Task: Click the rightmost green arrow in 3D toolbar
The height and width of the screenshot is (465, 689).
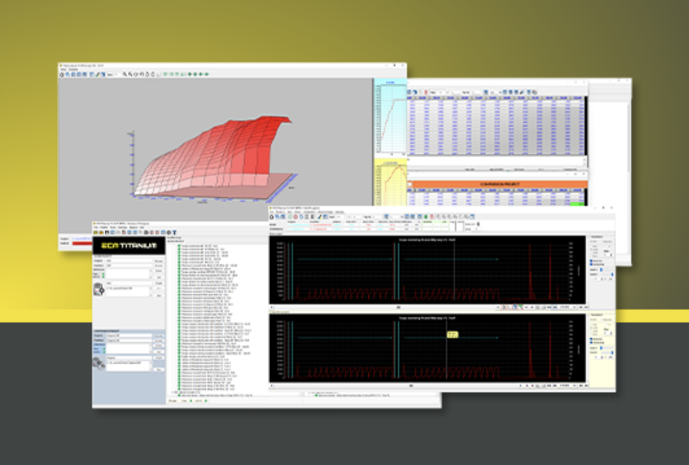Action: (x=206, y=74)
